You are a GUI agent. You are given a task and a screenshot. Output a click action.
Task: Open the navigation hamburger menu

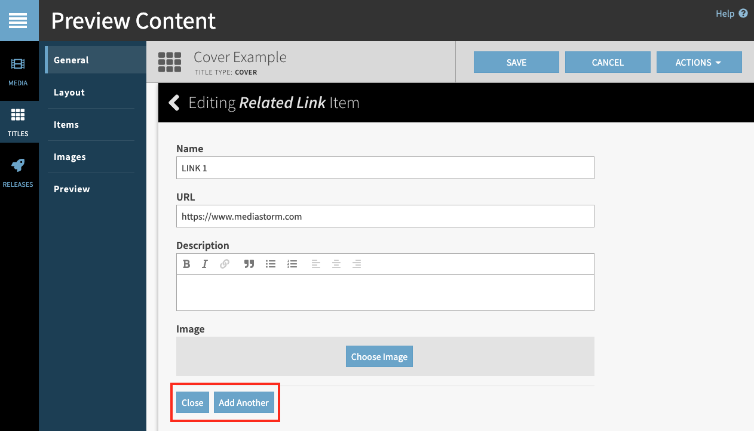point(19,20)
